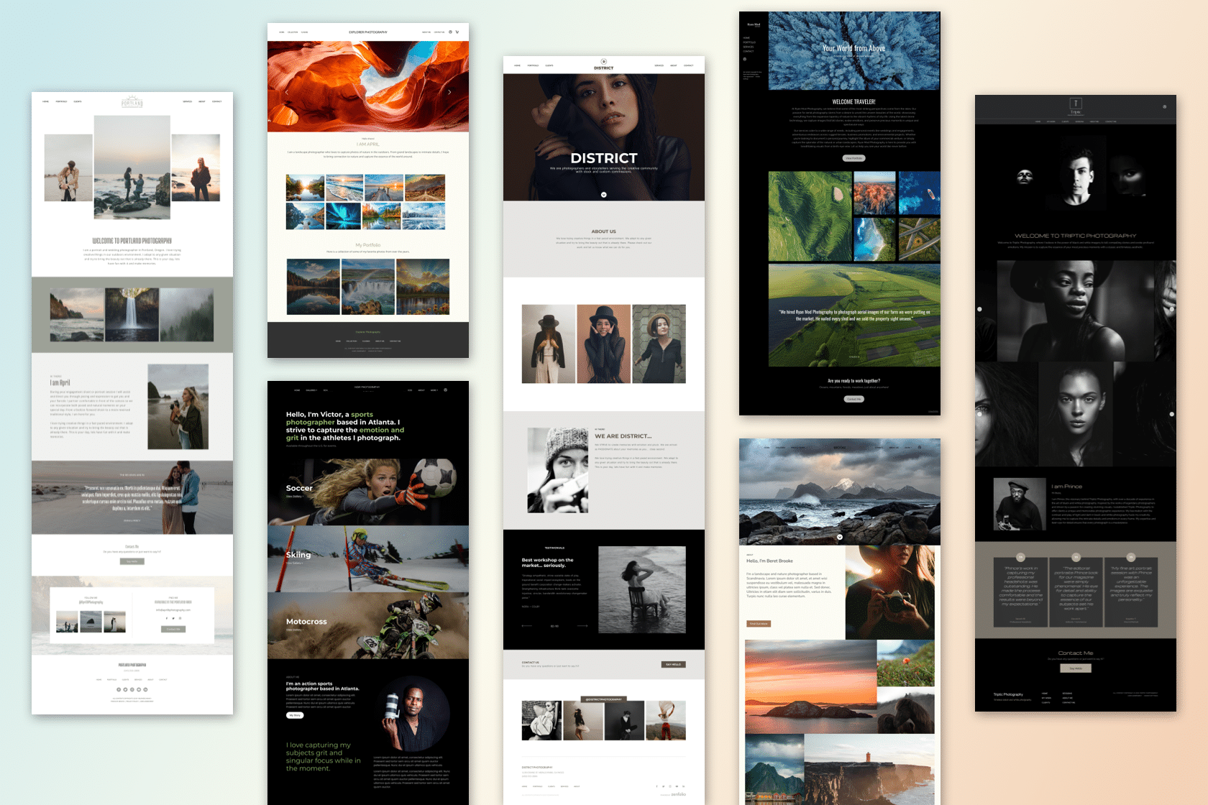Click the Facebook icon in District's footer
The height and width of the screenshot is (805, 1208).
(x=656, y=786)
